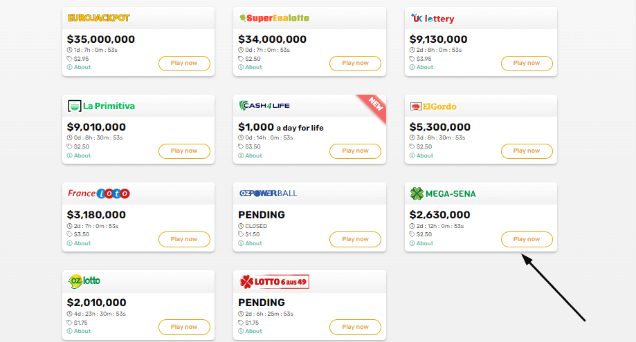Open the Oz Lotto logo
Viewport: 636px width, 342px height.
84,281
